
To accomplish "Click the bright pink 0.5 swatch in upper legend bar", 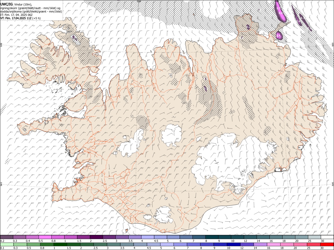I will pos(45,237).
